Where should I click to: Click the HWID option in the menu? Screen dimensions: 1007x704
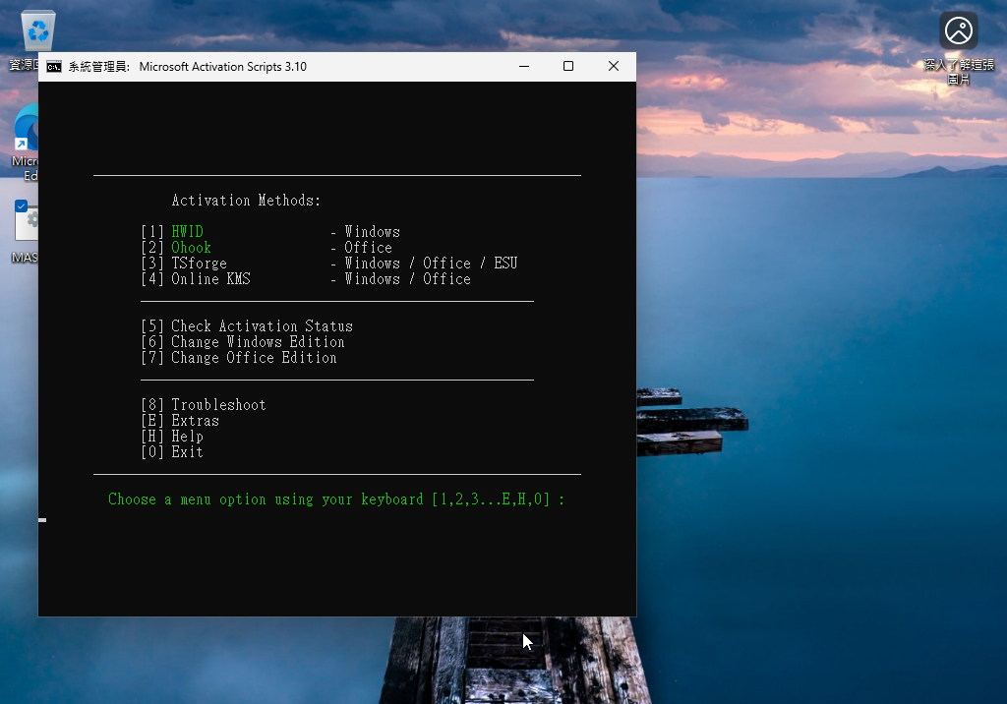point(187,232)
